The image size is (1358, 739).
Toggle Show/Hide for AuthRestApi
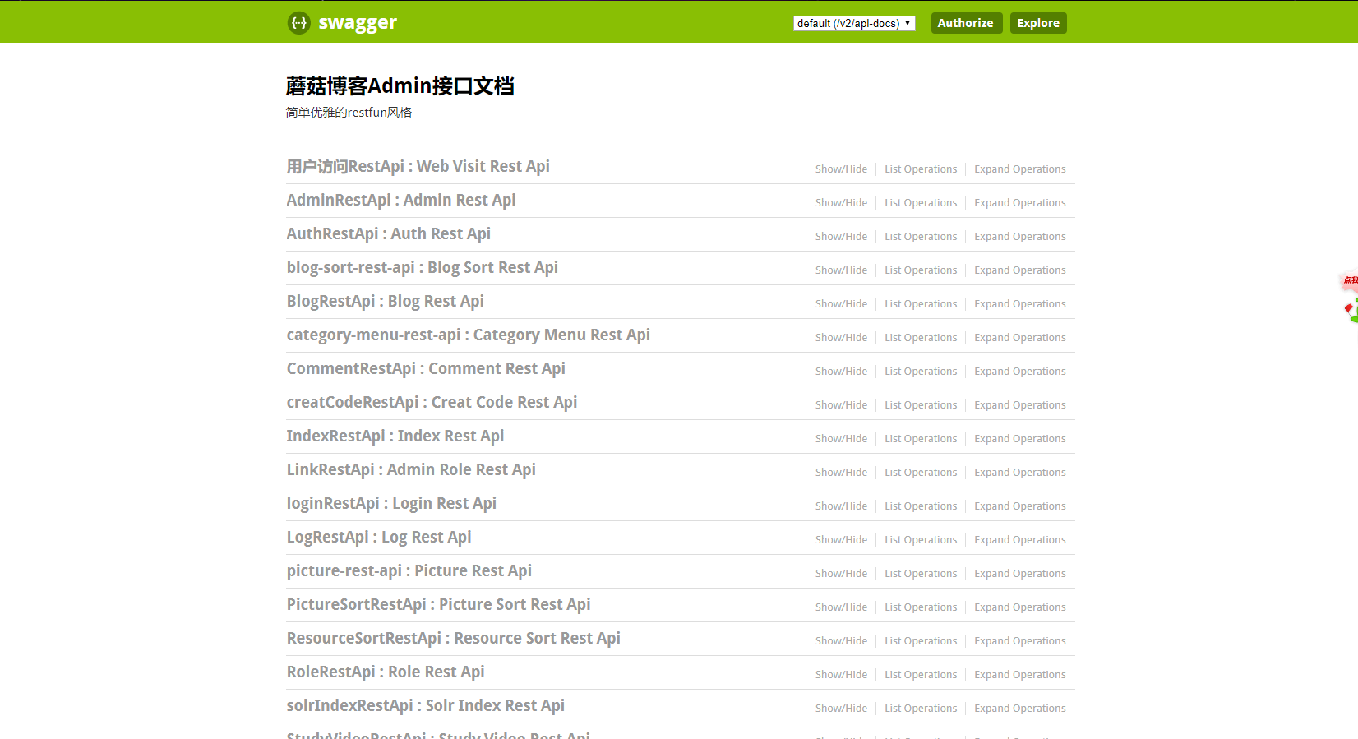click(841, 237)
